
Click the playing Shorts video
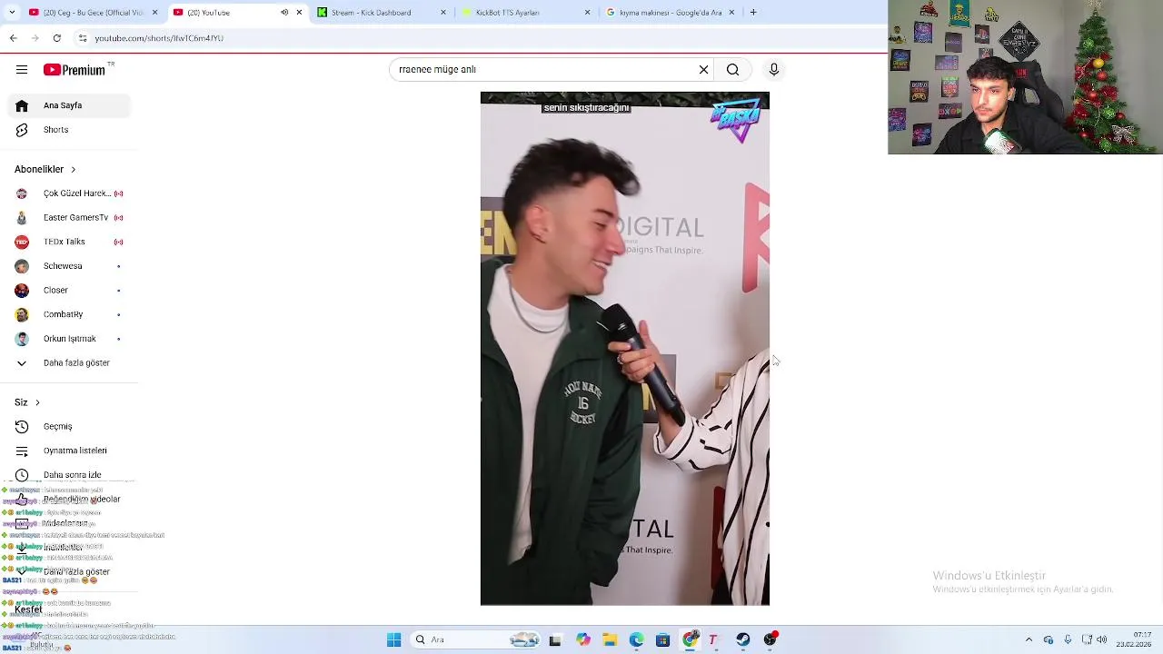coord(625,349)
